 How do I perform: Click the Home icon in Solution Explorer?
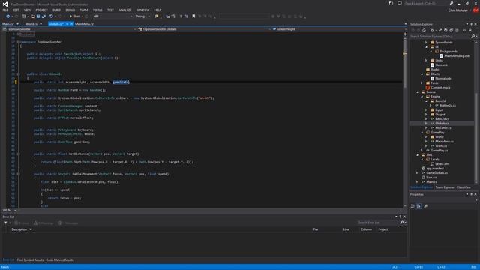(424, 30)
